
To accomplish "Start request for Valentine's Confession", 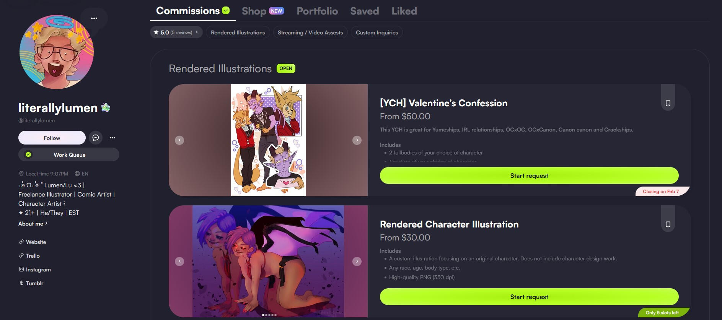I will (x=529, y=175).
